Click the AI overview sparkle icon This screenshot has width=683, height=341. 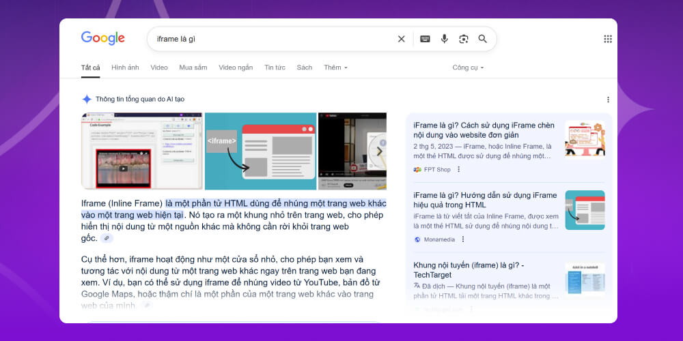(x=87, y=99)
